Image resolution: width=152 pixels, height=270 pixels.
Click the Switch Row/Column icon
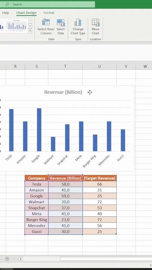coord(46,22)
